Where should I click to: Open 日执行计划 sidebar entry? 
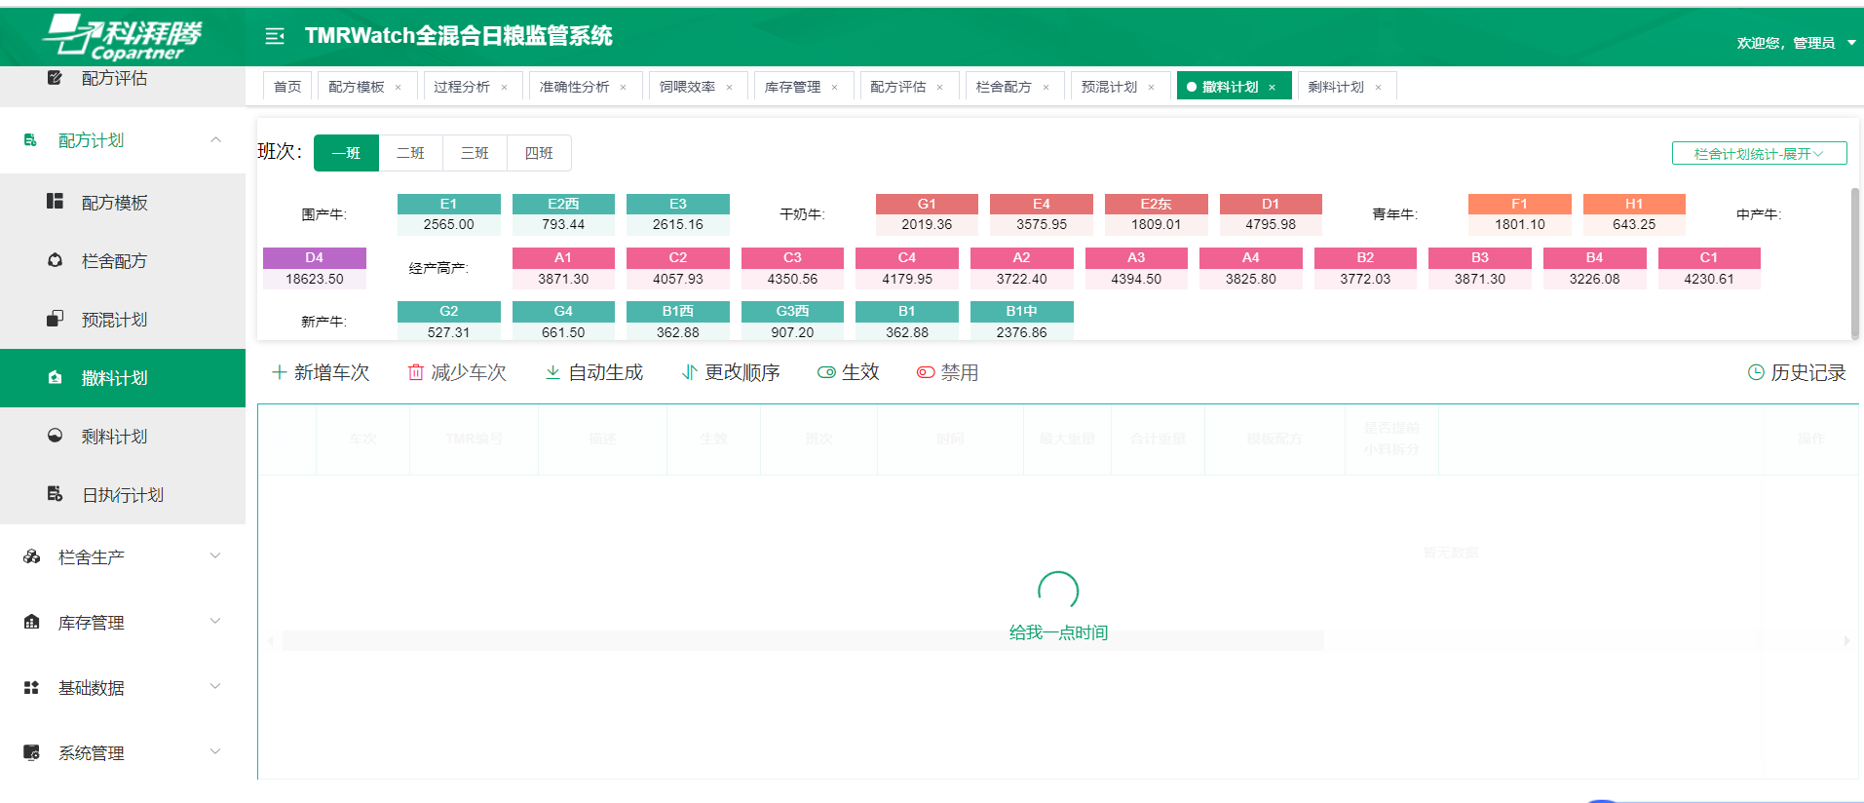point(122,495)
